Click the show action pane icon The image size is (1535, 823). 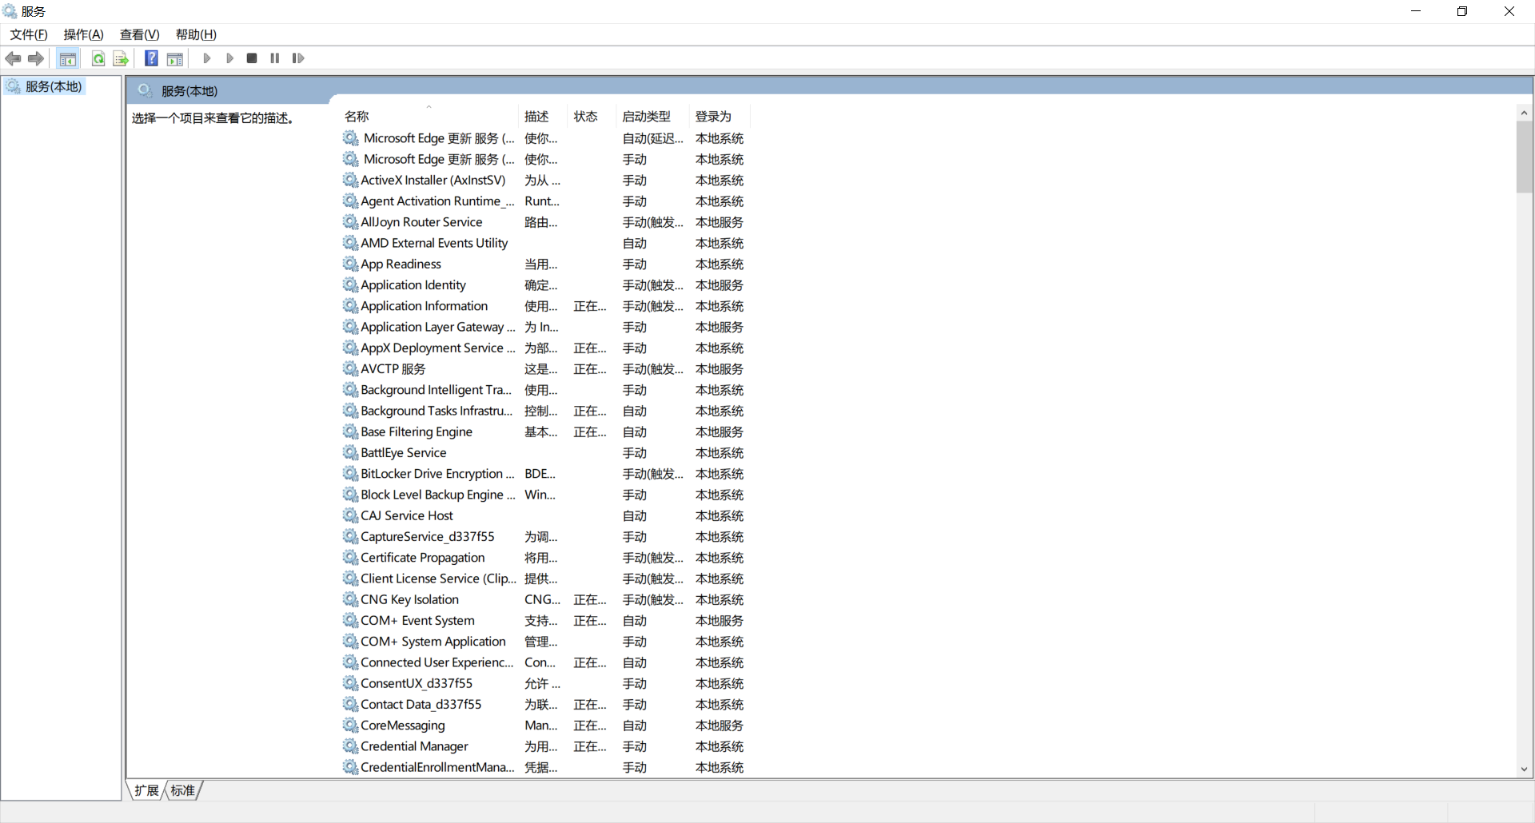click(174, 58)
